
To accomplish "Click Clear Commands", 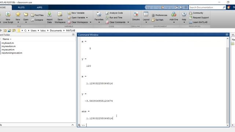I will click(x=116, y=22).
